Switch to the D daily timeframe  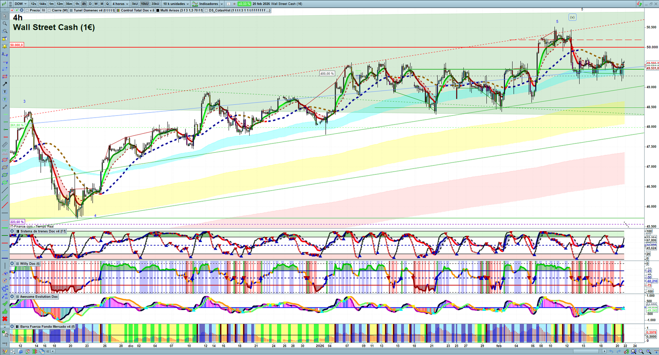point(90,4)
